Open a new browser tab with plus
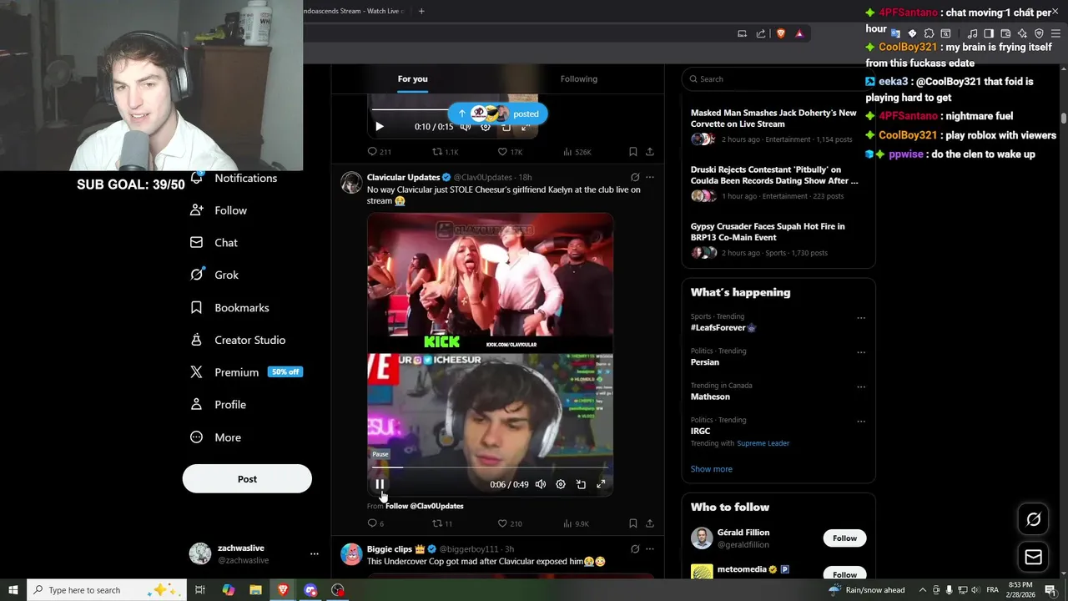Image resolution: width=1068 pixels, height=601 pixels. tap(421, 11)
